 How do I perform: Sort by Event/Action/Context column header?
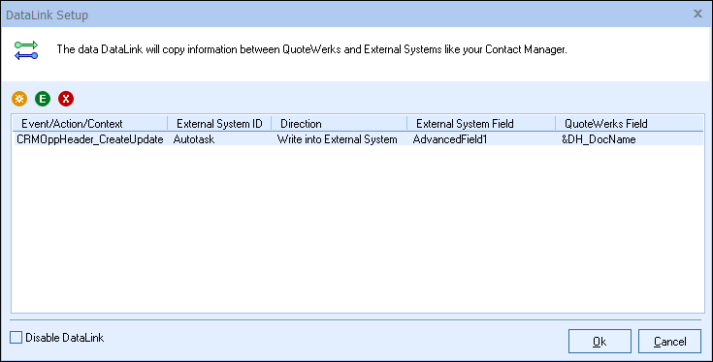[x=89, y=123]
